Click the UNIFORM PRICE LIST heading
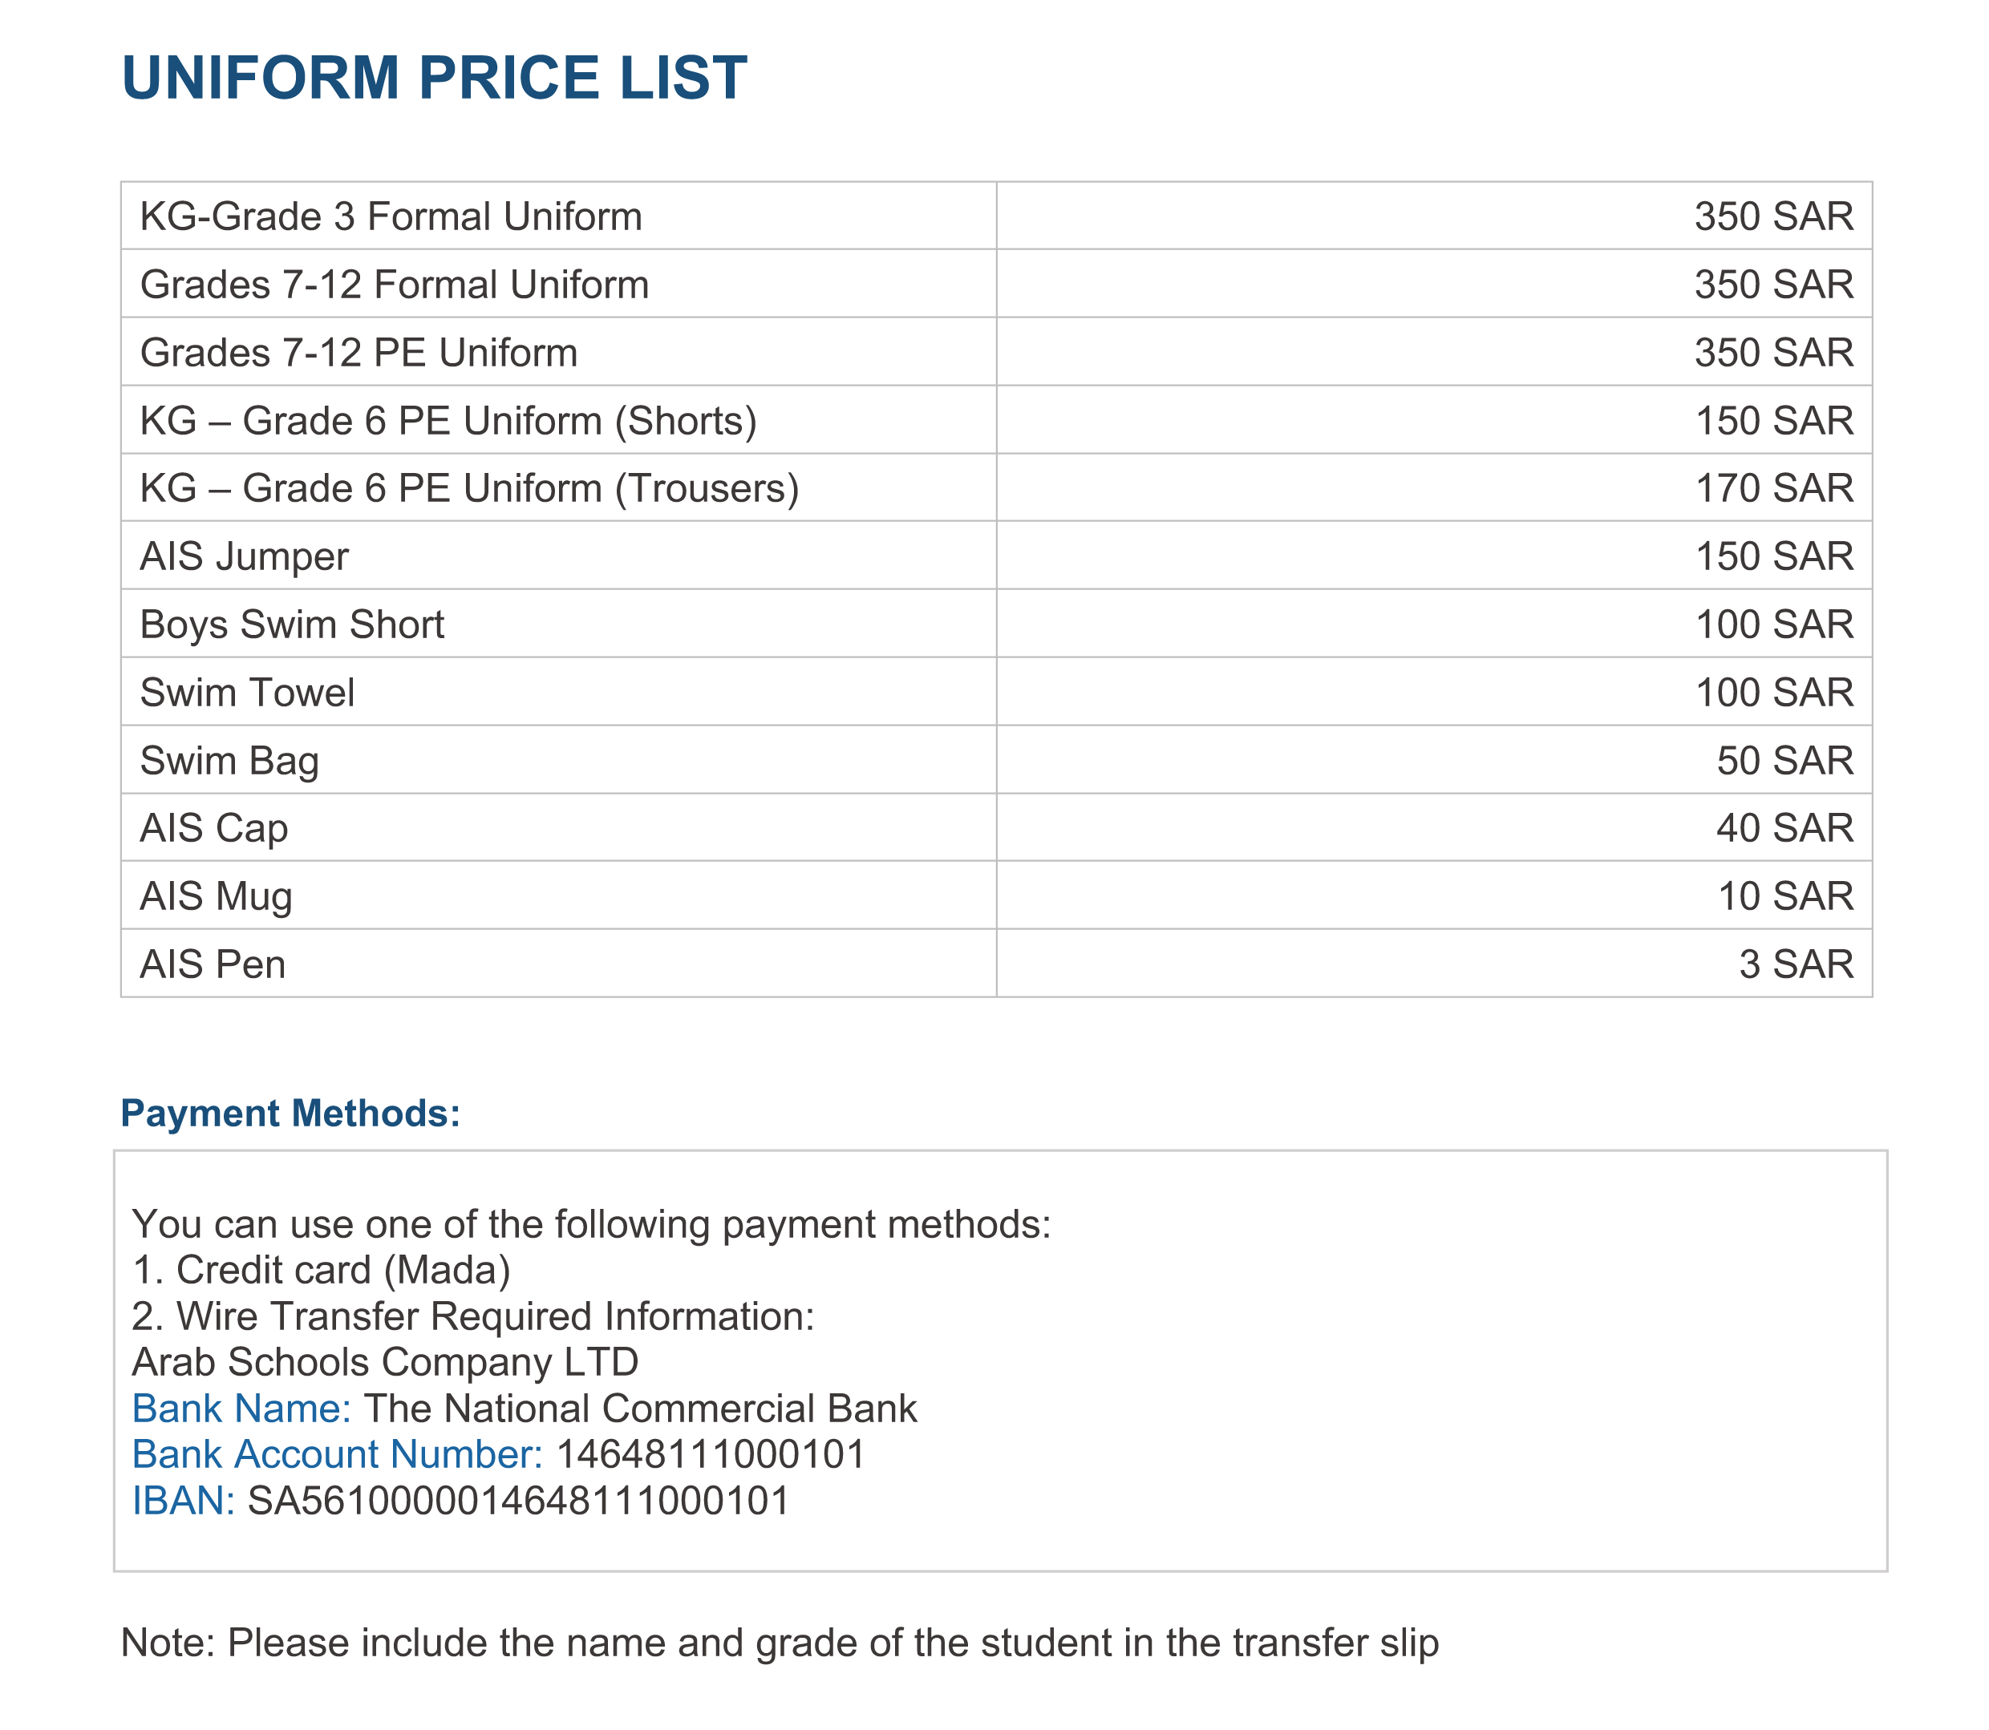Viewport: 1989px width, 1730px height. pyautogui.click(x=434, y=77)
